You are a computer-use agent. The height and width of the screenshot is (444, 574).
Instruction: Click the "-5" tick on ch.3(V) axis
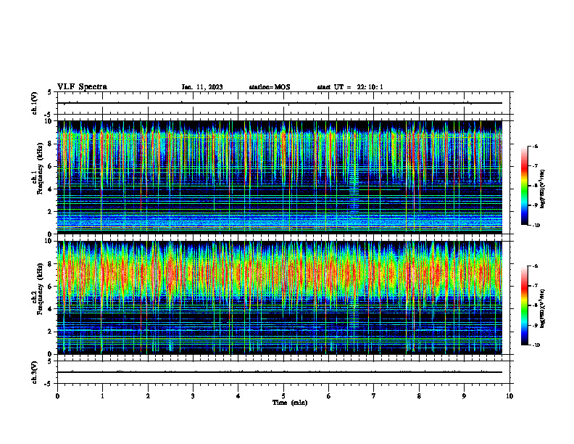[49, 384]
